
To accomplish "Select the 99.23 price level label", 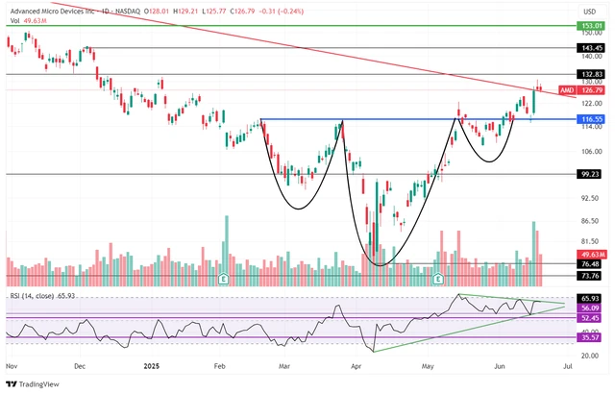I will point(590,174).
